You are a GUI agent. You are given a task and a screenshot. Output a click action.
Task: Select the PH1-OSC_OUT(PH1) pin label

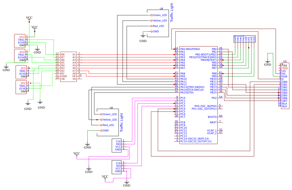(204, 109)
